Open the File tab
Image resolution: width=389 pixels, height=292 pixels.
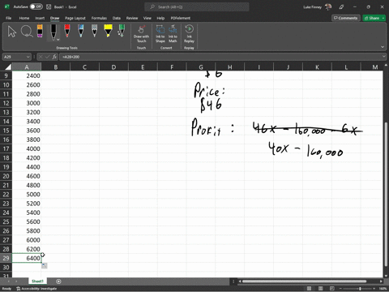click(x=9, y=18)
